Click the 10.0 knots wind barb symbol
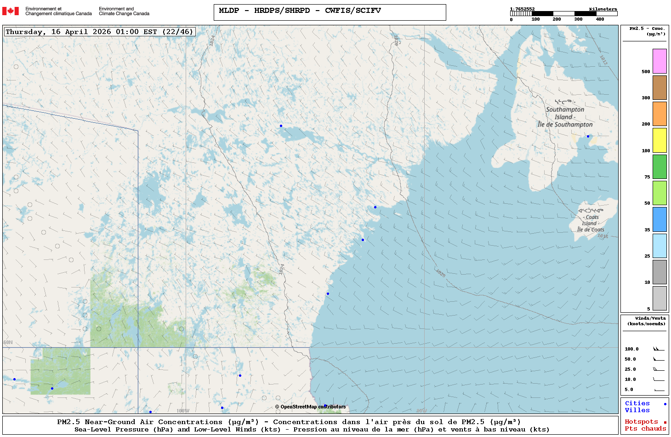The height and width of the screenshot is (437, 671). click(659, 379)
